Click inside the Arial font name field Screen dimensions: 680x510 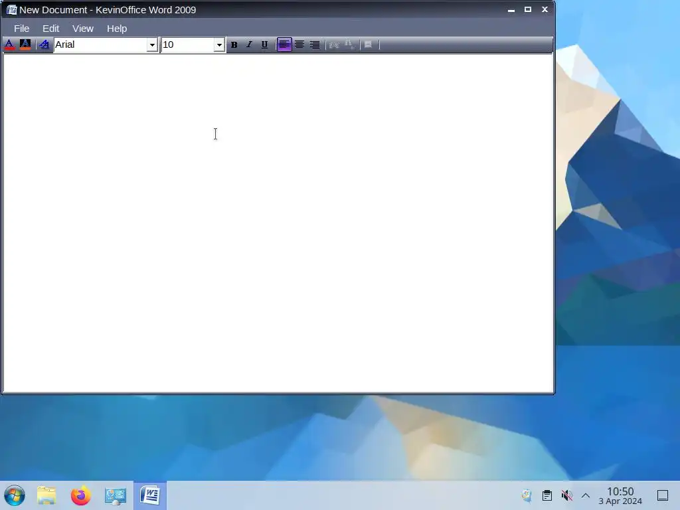[x=100, y=44]
